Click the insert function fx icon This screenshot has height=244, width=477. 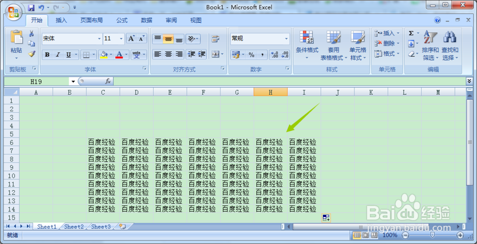click(x=108, y=81)
